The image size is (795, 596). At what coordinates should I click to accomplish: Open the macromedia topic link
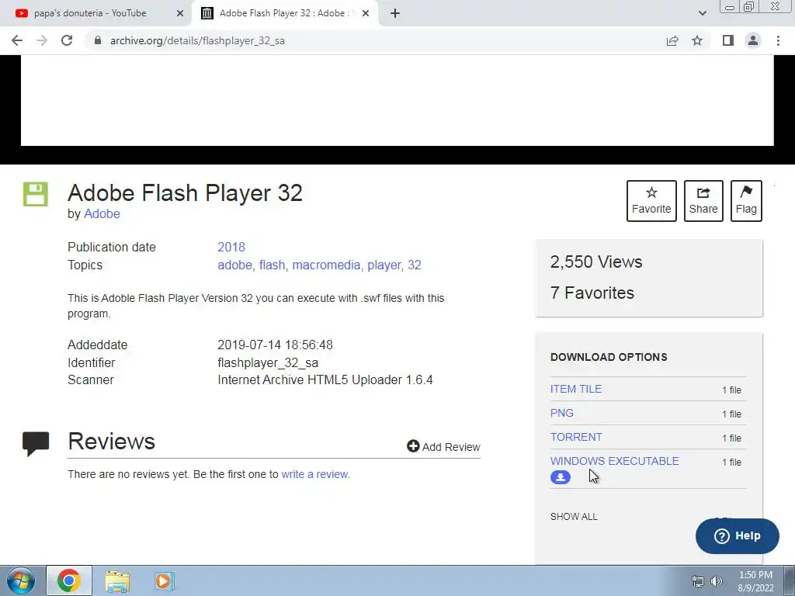tap(326, 265)
